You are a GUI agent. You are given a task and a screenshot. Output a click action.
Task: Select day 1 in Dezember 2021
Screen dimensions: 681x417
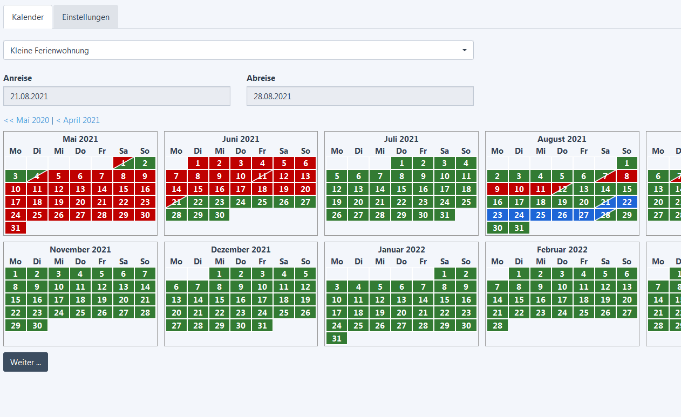click(x=220, y=274)
